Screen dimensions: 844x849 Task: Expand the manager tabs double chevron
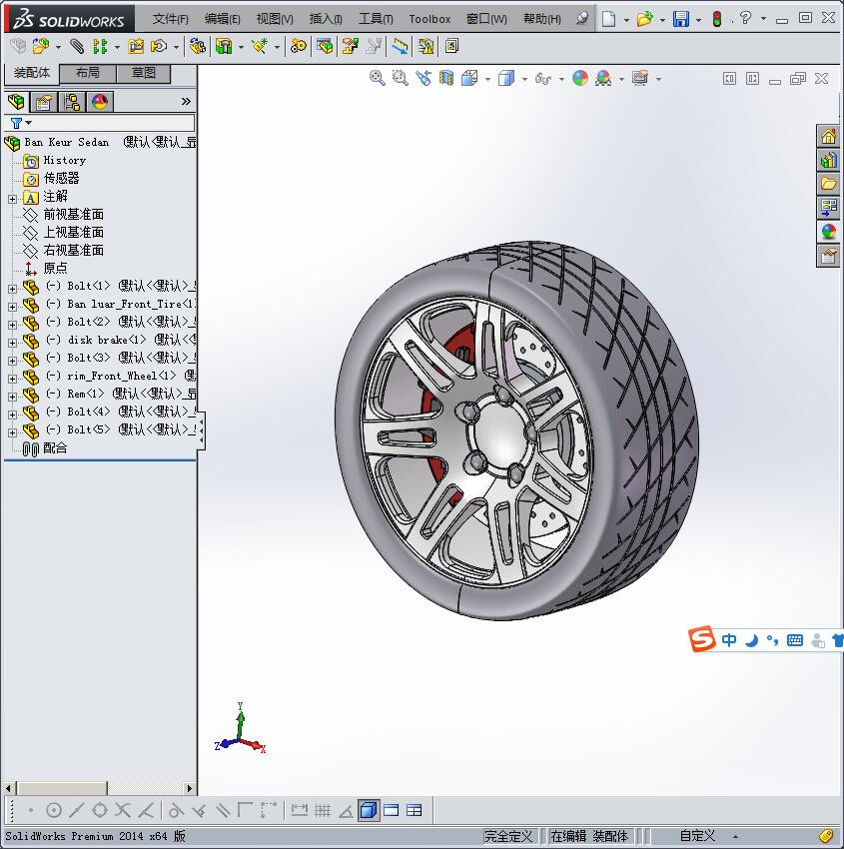click(x=186, y=101)
